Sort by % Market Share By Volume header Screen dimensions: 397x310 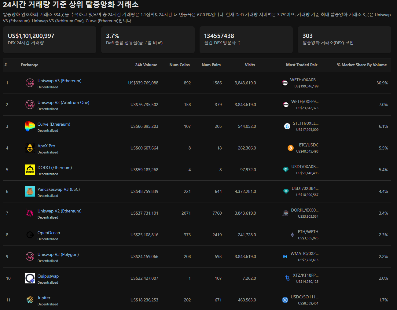[x=362, y=65]
